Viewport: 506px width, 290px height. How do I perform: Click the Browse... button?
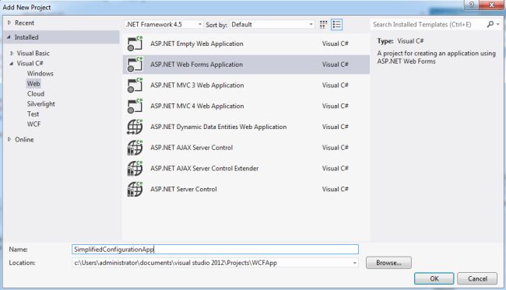click(388, 263)
